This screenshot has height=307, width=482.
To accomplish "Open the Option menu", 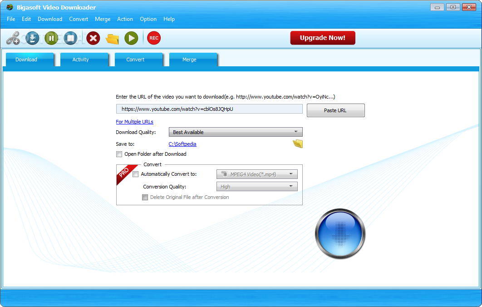I will pyautogui.click(x=148, y=19).
